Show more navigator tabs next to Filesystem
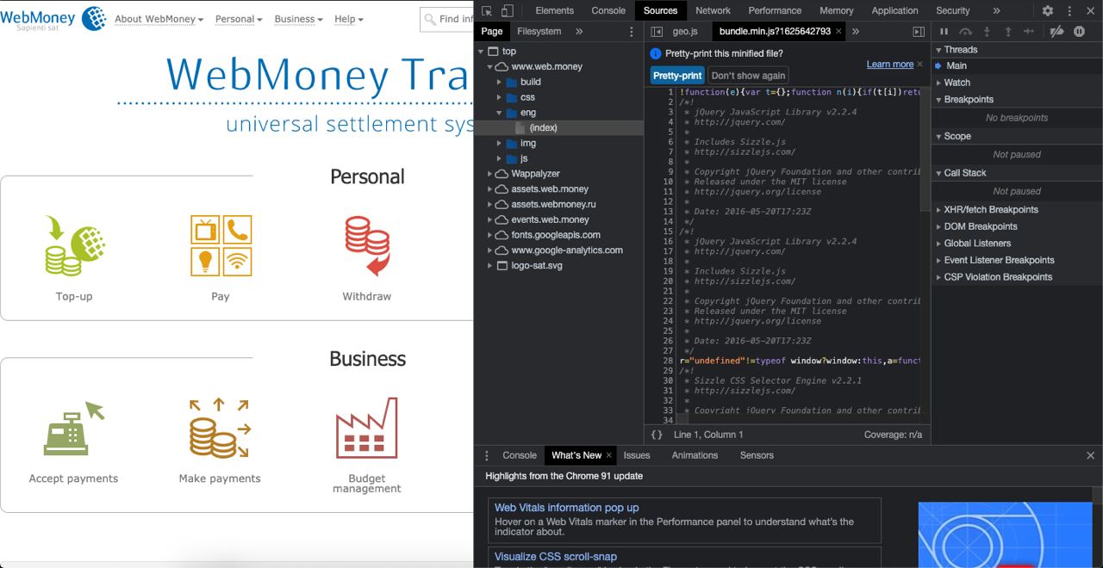 click(579, 31)
